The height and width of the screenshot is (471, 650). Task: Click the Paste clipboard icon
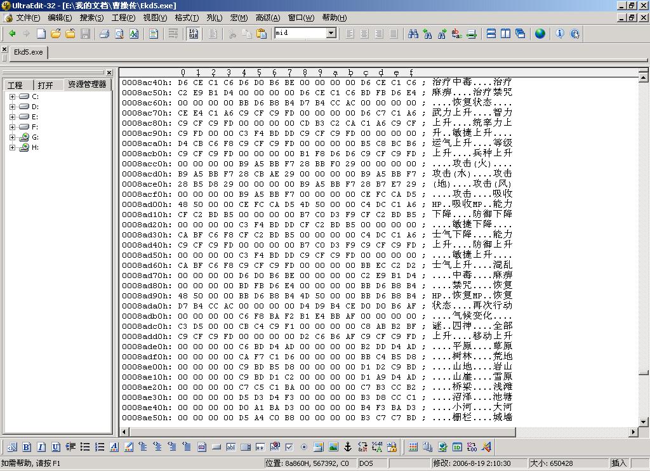pos(261,34)
